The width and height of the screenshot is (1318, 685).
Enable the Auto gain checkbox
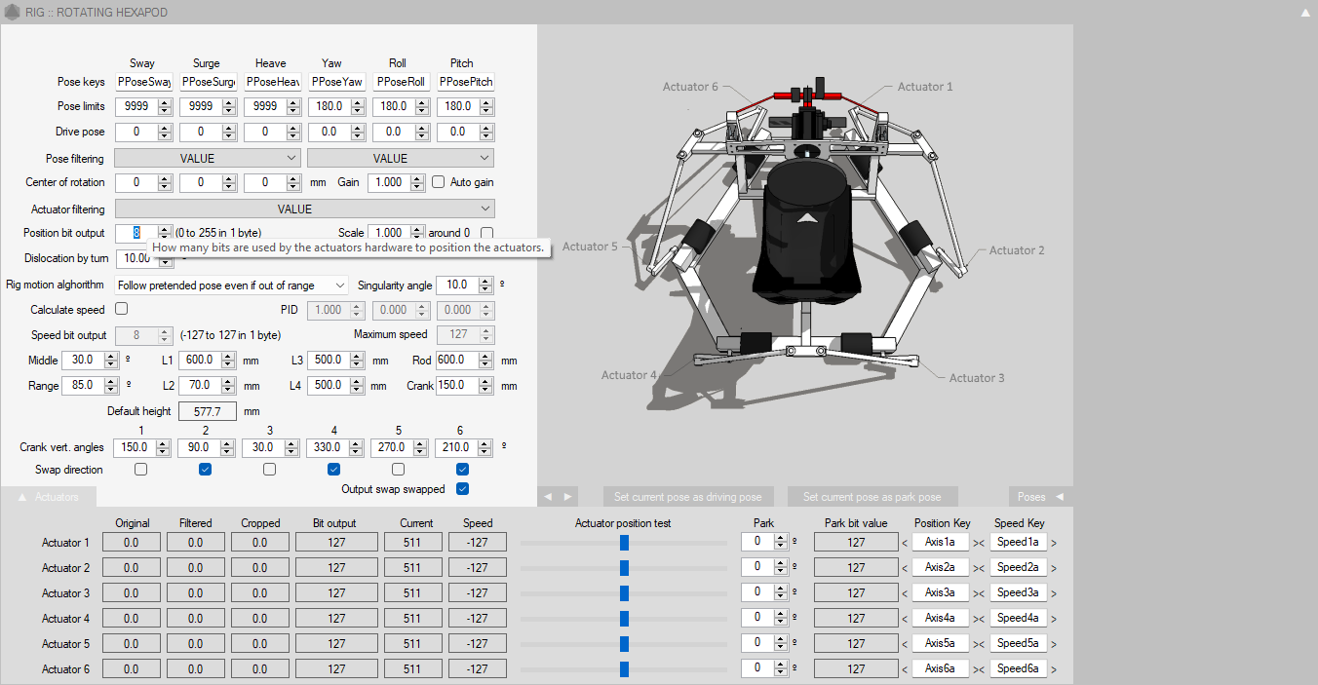pyautogui.click(x=439, y=182)
